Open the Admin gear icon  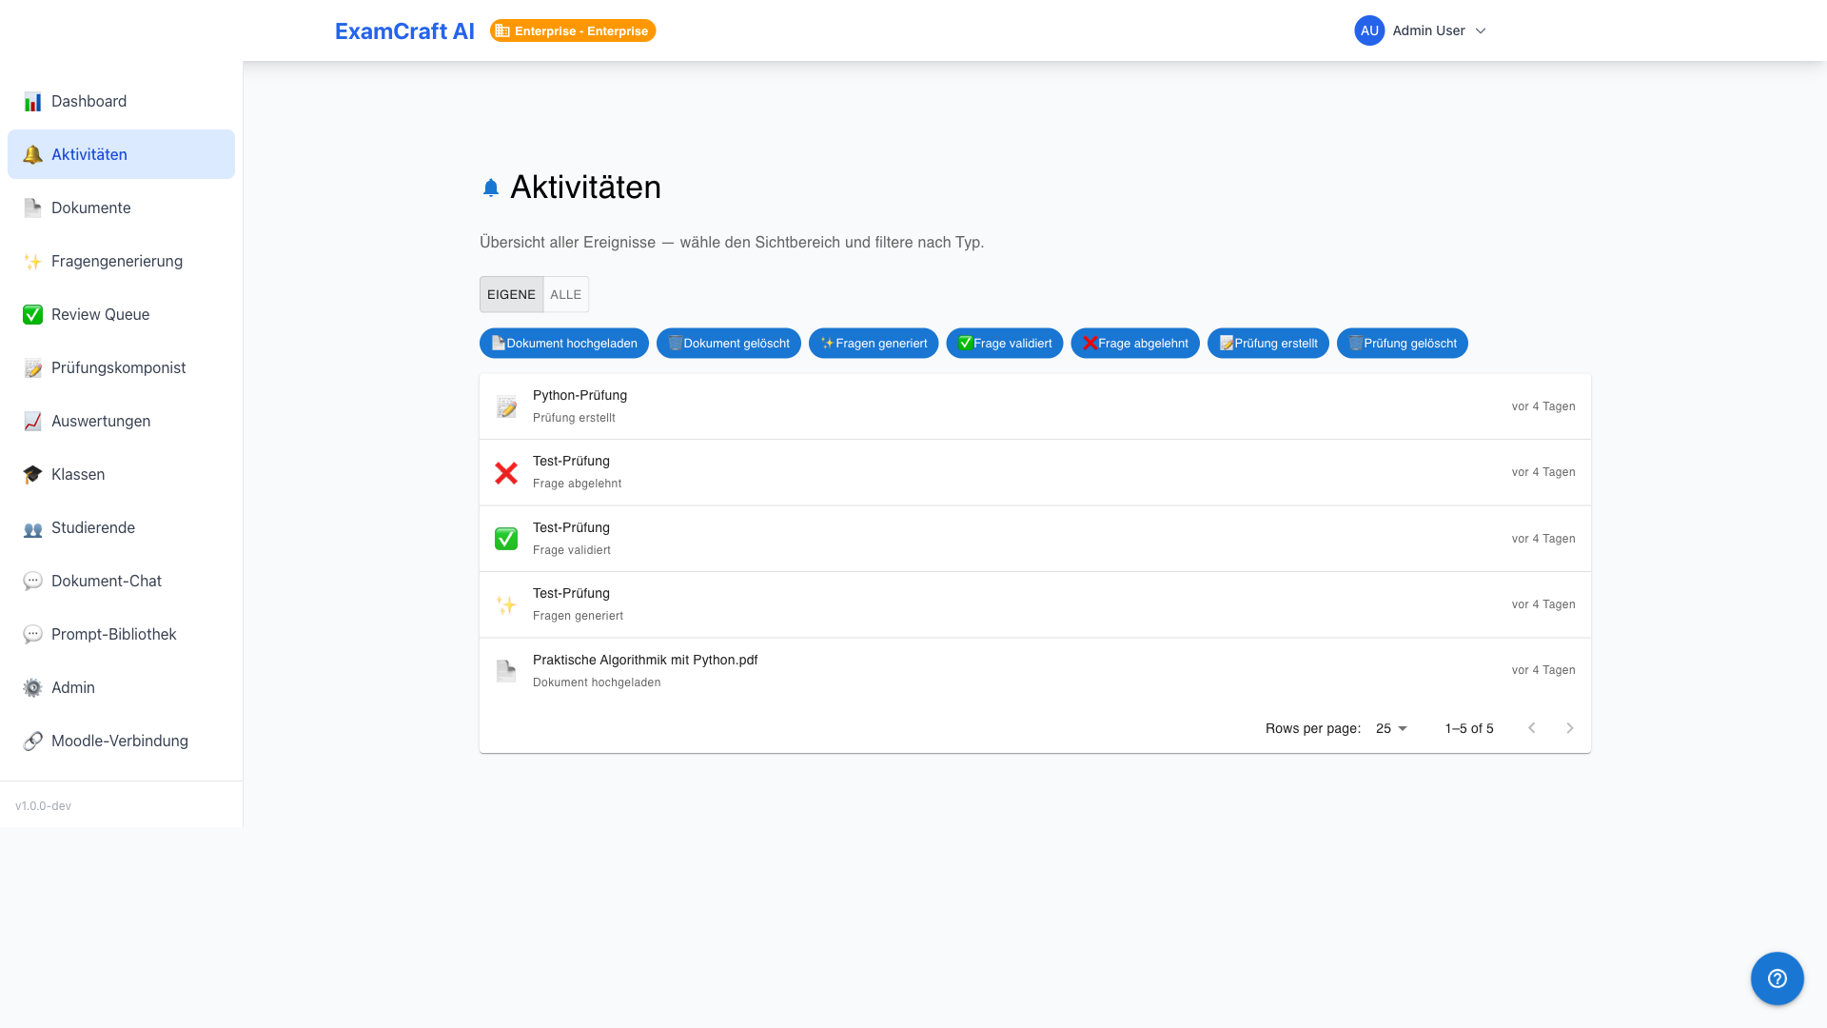[x=32, y=688]
